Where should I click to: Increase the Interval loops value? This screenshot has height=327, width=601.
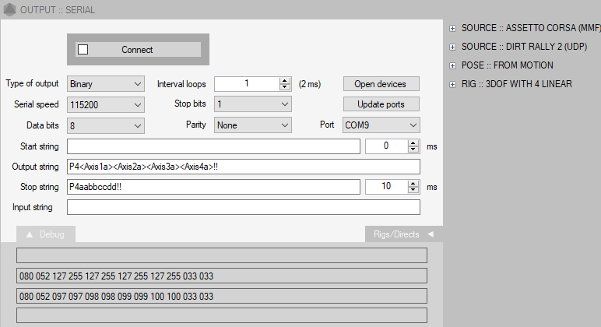(284, 81)
